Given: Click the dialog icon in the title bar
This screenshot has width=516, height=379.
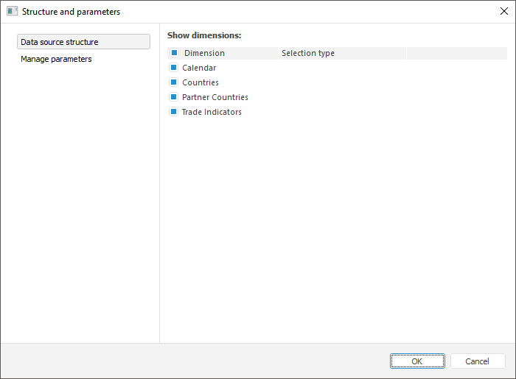Looking at the screenshot, I should click(12, 12).
